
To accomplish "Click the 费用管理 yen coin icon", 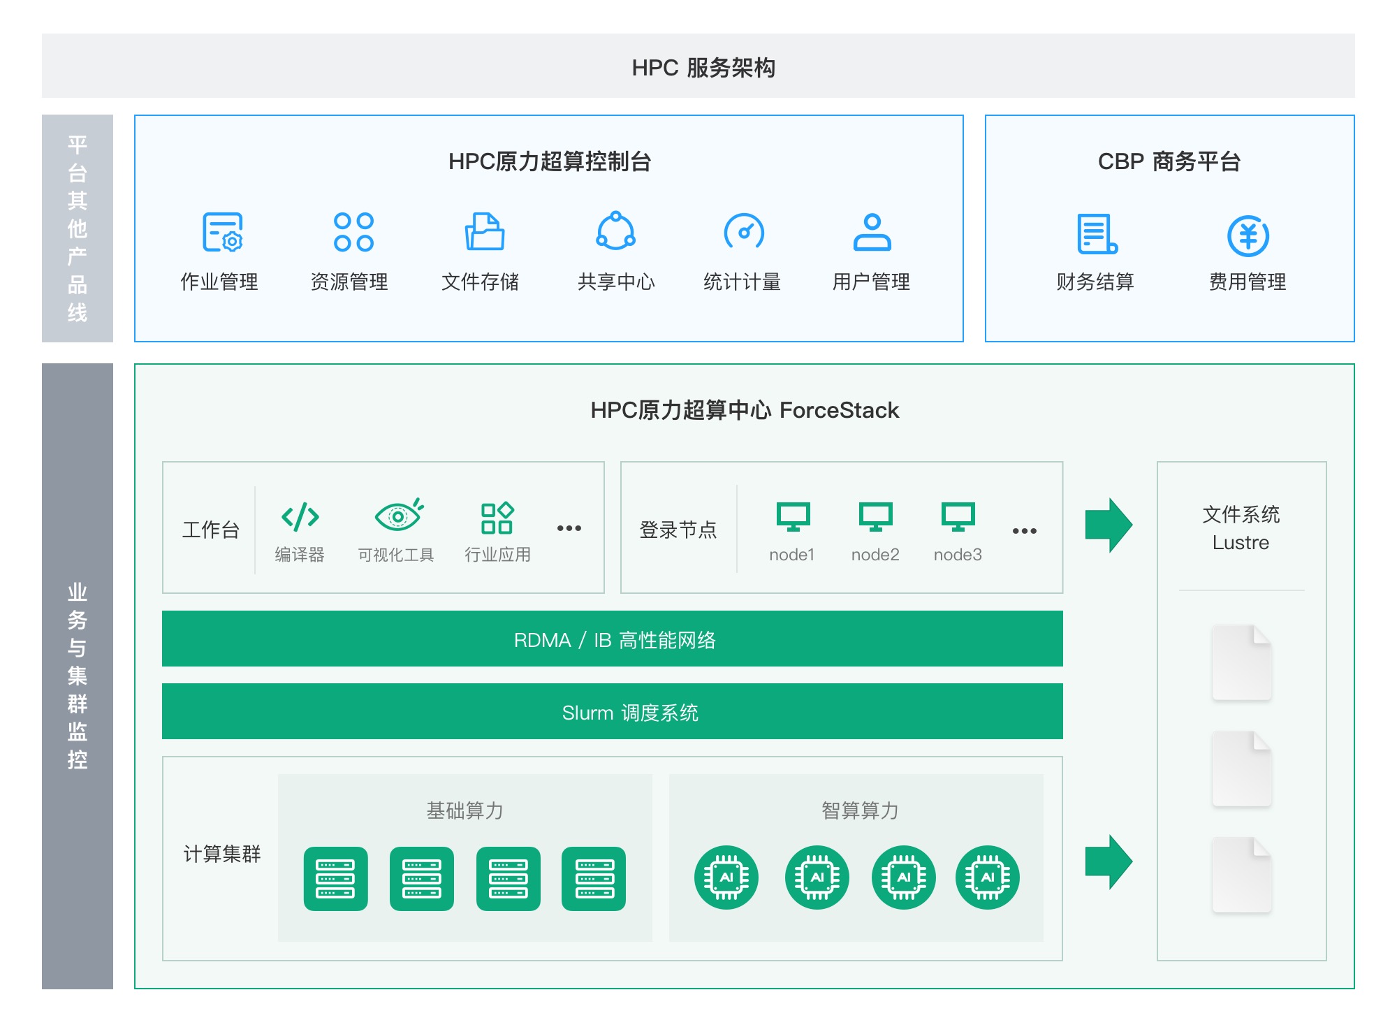I will pos(1248,235).
